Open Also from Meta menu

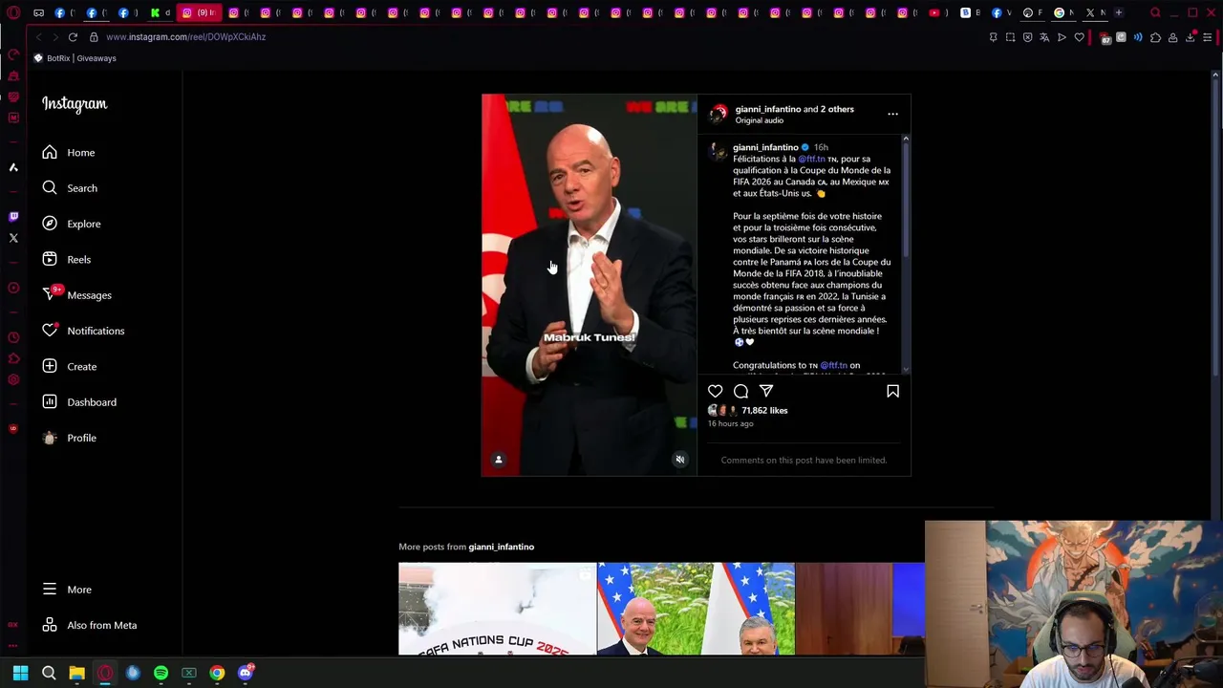click(90, 625)
